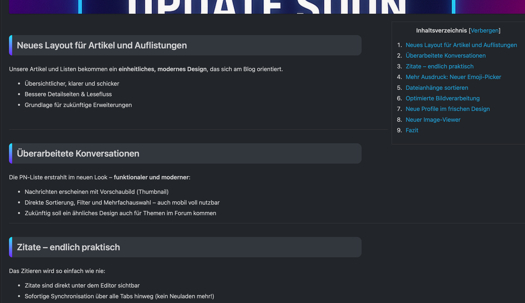Viewport: 525px width, 303px height.
Task: Go to 'Zitate – endlich praktisch' contents entry
Action: 439,66
